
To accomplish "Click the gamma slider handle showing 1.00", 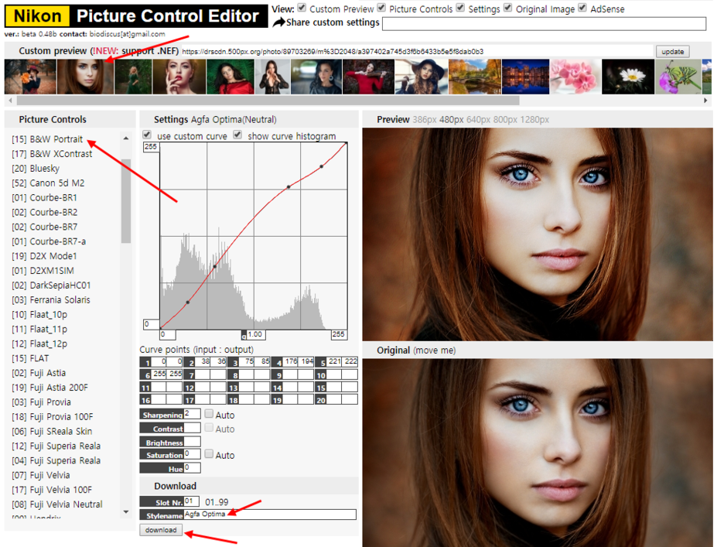I will click(x=254, y=334).
